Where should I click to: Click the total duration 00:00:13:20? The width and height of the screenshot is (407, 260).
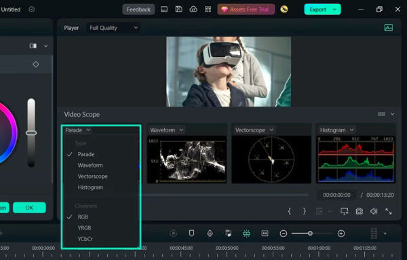tap(380, 195)
